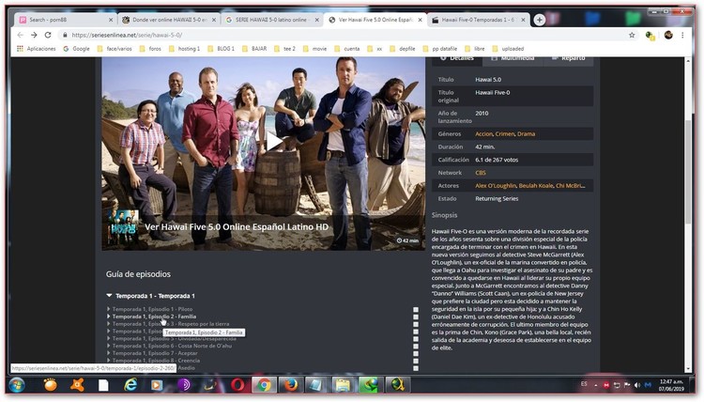Open the Detalles tab in the info panel
704x402 pixels.
point(457,58)
